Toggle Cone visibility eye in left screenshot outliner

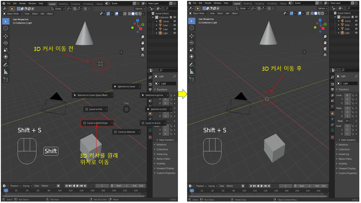point(174,25)
